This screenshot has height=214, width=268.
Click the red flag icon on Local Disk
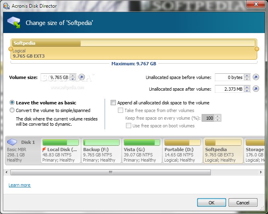(x=44, y=150)
